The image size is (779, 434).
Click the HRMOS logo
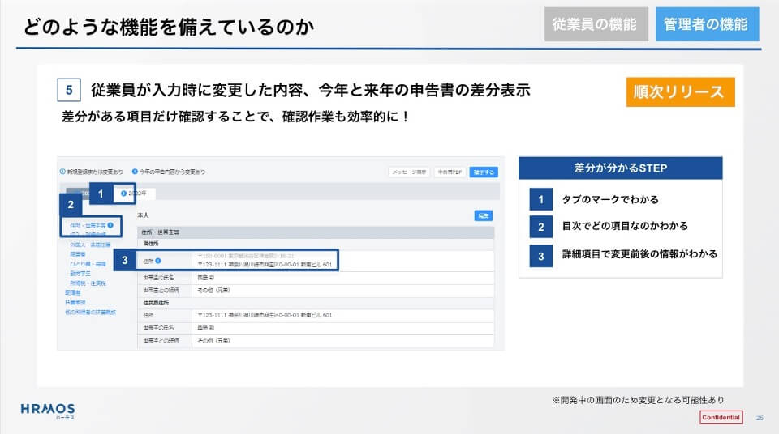point(48,409)
